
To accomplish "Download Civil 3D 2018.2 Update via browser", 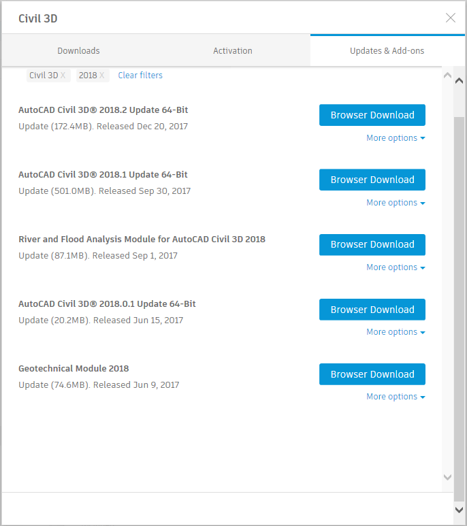I will (372, 115).
